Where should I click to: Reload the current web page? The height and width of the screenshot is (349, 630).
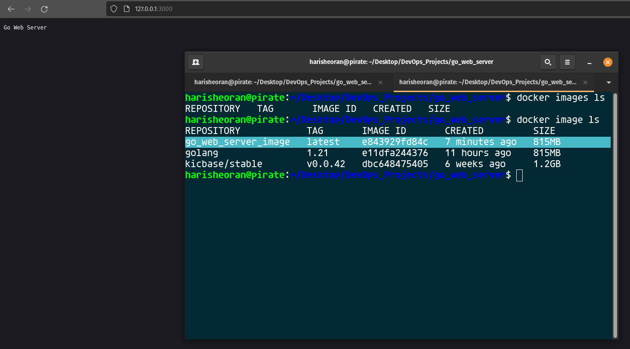coord(44,9)
